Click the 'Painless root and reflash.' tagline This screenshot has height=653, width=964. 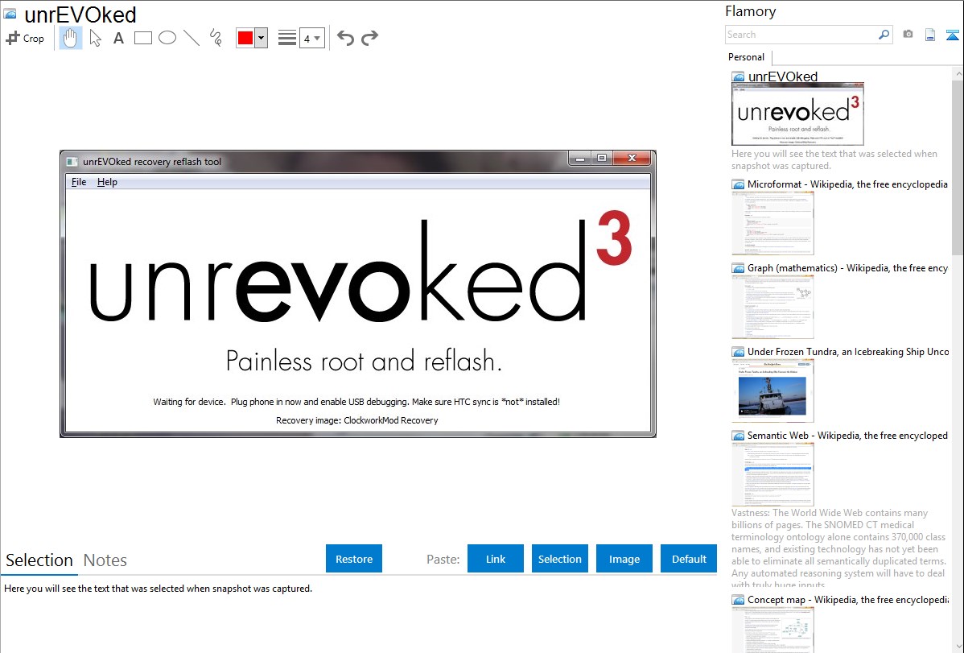364,361
